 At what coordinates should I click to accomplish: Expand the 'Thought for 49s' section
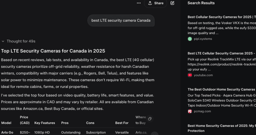click(19, 41)
